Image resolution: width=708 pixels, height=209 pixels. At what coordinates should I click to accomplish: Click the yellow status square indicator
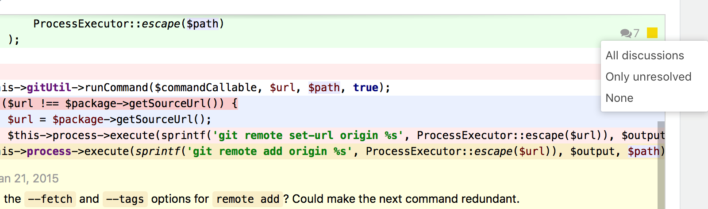click(652, 33)
